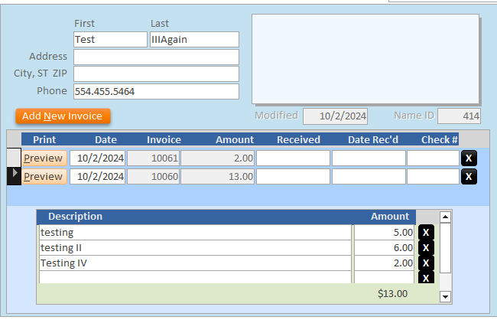
Task: Click the 'testing II' description field
Action: (195, 247)
